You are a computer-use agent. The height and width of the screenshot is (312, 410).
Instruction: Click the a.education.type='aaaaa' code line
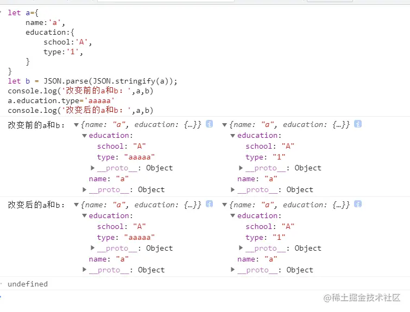tap(61, 100)
